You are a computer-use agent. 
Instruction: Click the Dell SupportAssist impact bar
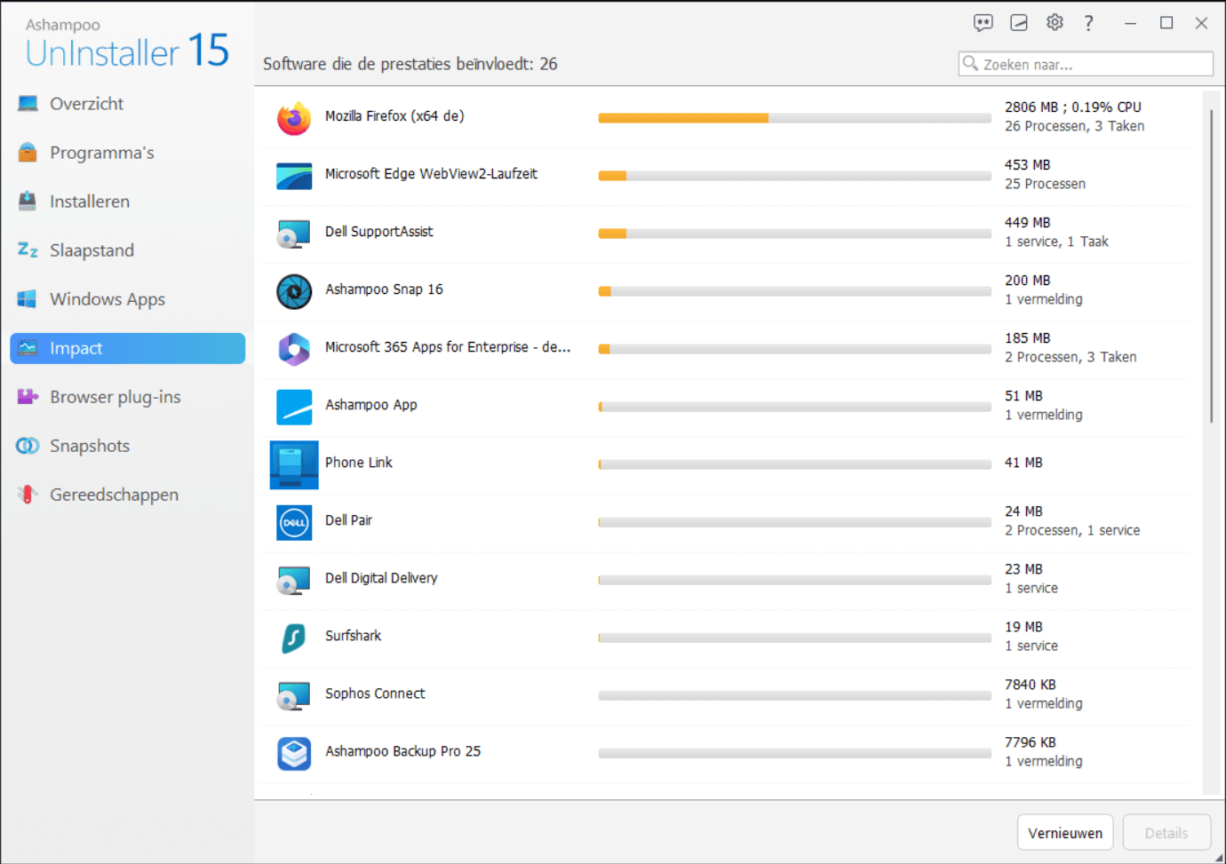795,234
